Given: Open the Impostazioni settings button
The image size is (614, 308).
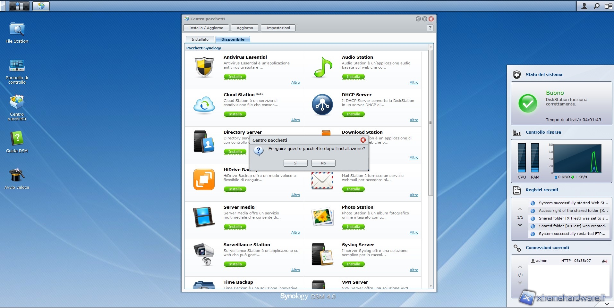Looking at the screenshot, I should coord(278,28).
